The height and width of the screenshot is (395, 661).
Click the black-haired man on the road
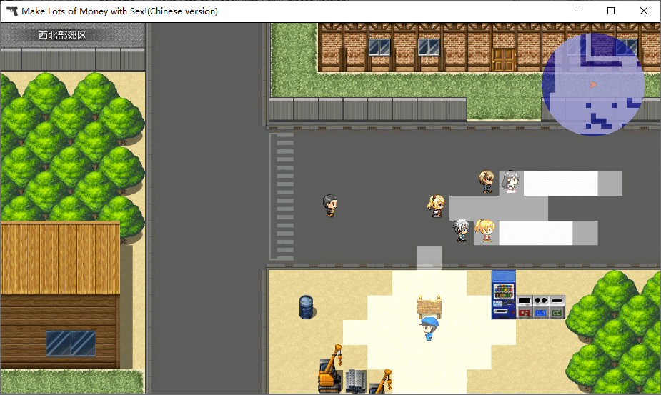click(x=329, y=206)
